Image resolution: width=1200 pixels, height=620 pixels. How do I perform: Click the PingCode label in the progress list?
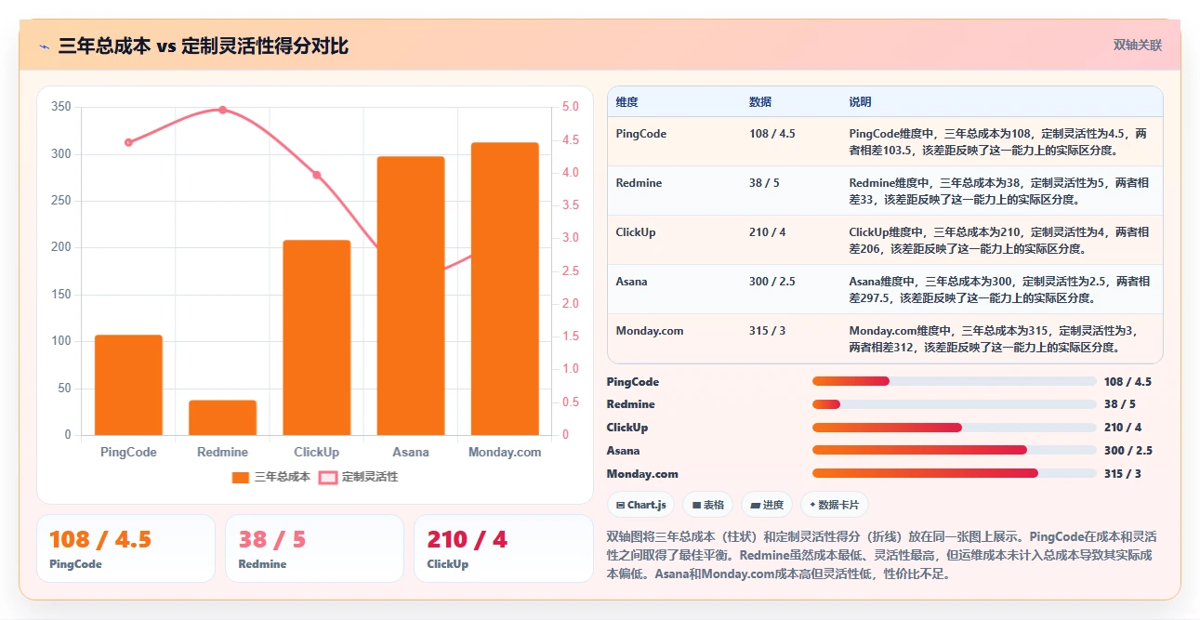(x=633, y=381)
